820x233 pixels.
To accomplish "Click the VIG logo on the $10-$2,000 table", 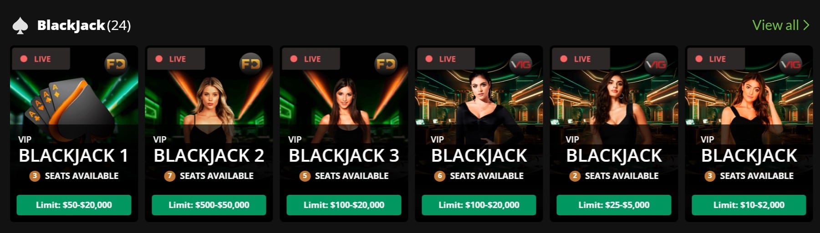I will coord(790,64).
